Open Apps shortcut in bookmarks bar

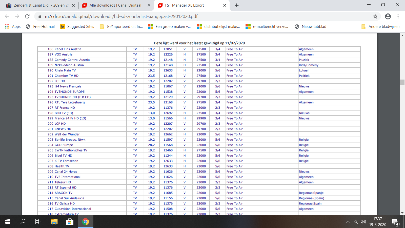(x=13, y=27)
